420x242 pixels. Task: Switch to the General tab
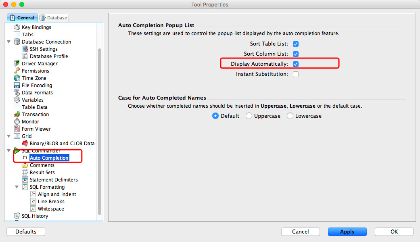pos(22,18)
